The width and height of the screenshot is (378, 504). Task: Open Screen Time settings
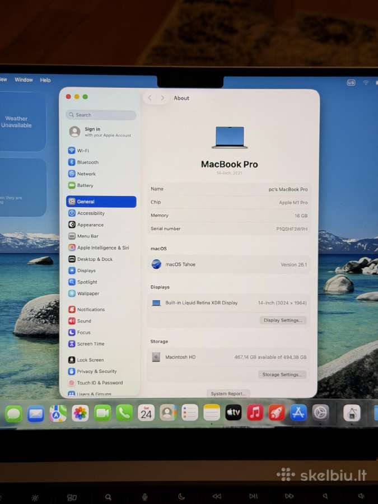coord(86,344)
